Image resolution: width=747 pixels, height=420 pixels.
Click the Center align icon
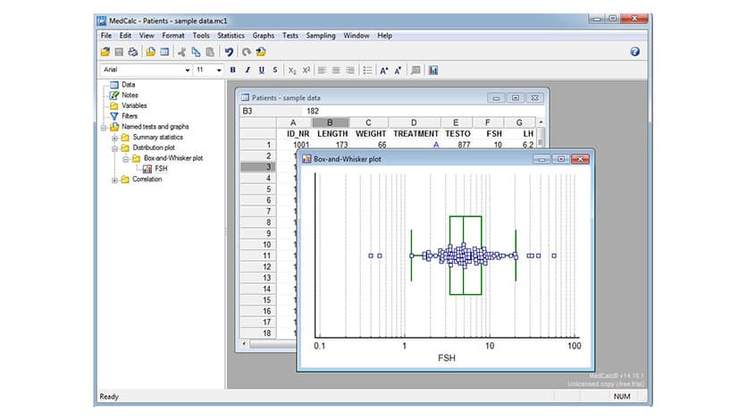(x=336, y=70)
